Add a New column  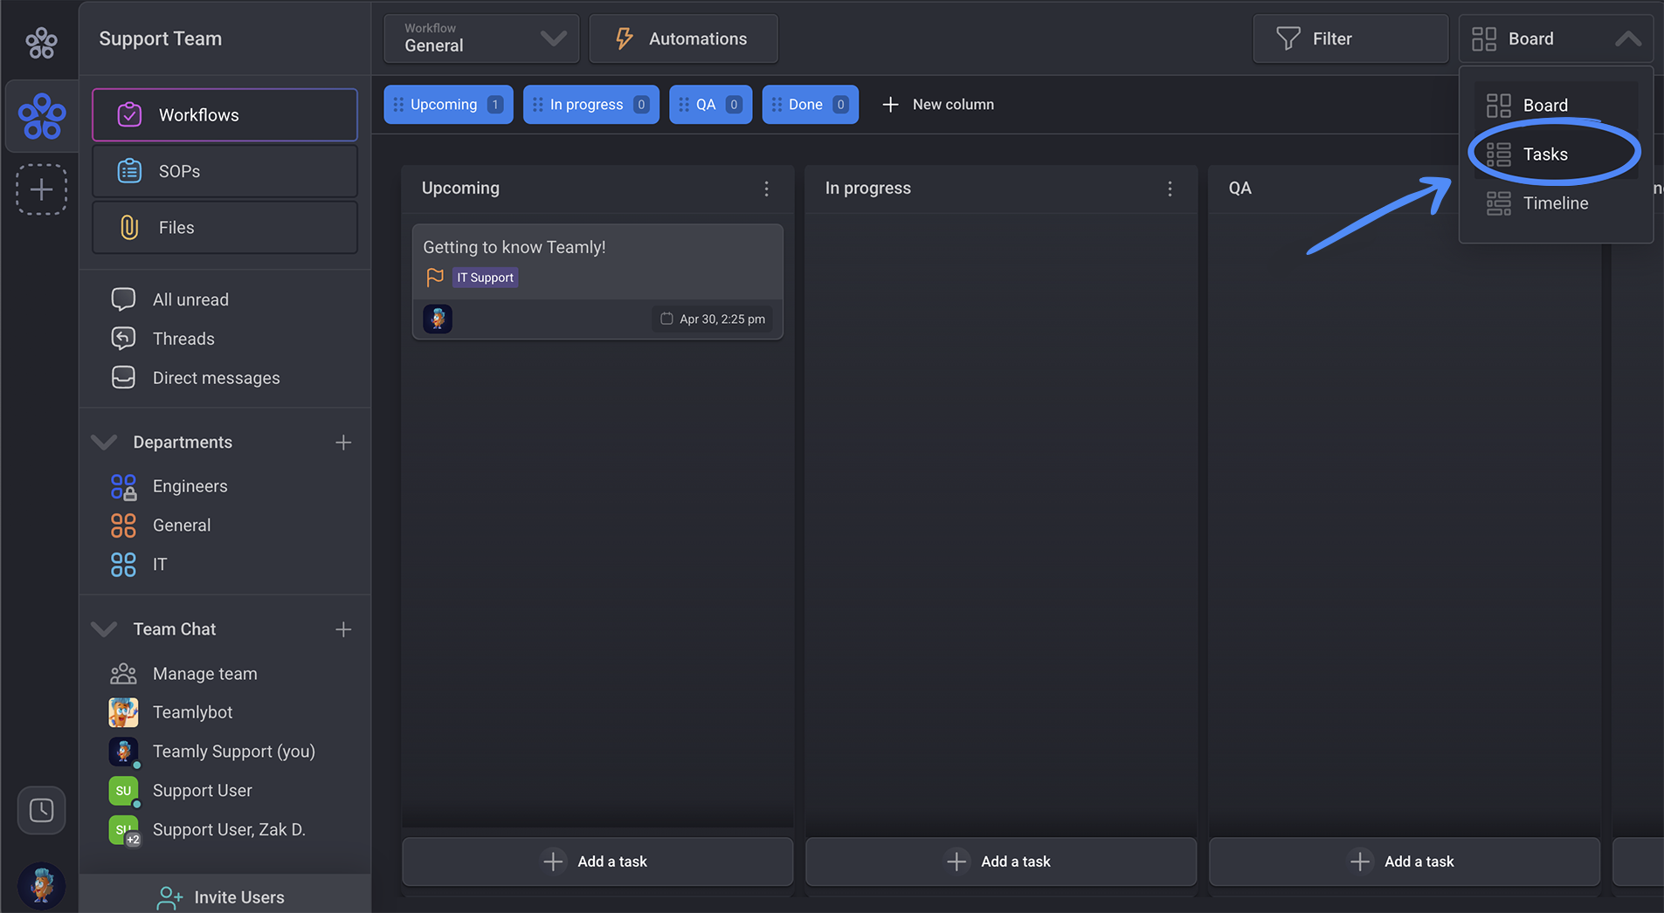point(938,105)
